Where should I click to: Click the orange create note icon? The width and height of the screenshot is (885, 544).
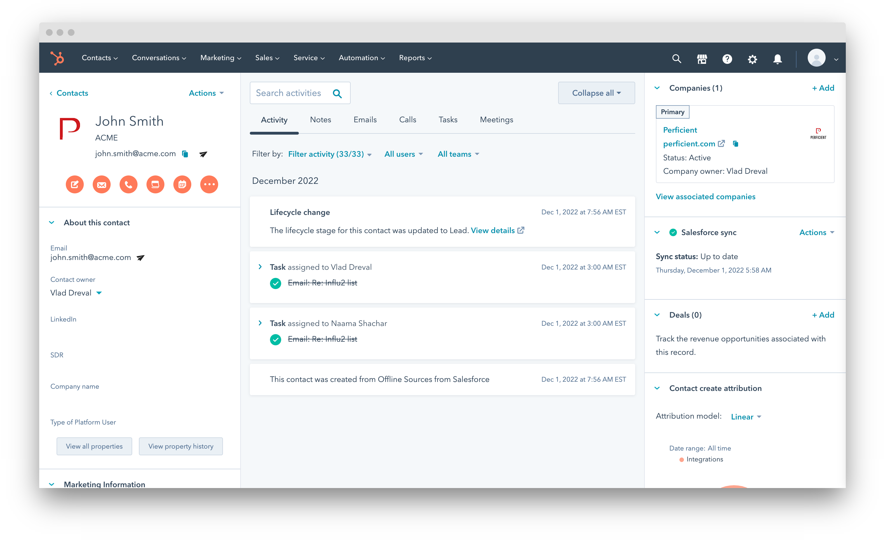(x=74, y=185)
